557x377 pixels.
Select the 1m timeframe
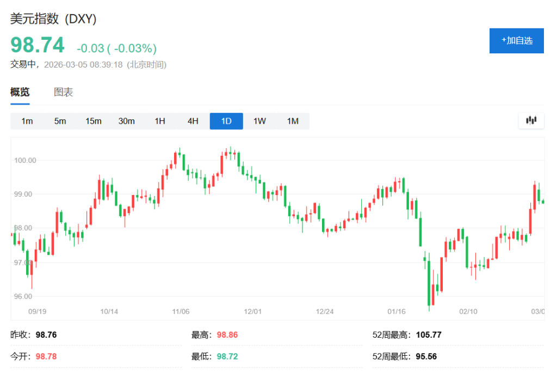[x=27, y=121]
